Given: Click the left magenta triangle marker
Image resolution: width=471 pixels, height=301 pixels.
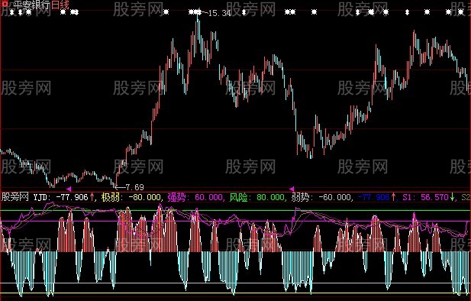Looking at the screenshot, I should point(69,189).
